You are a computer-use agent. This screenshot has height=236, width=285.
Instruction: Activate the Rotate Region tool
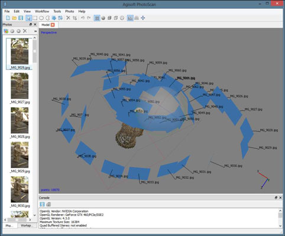60,18
